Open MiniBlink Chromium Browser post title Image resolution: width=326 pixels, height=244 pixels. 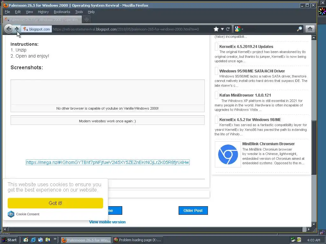268,144
